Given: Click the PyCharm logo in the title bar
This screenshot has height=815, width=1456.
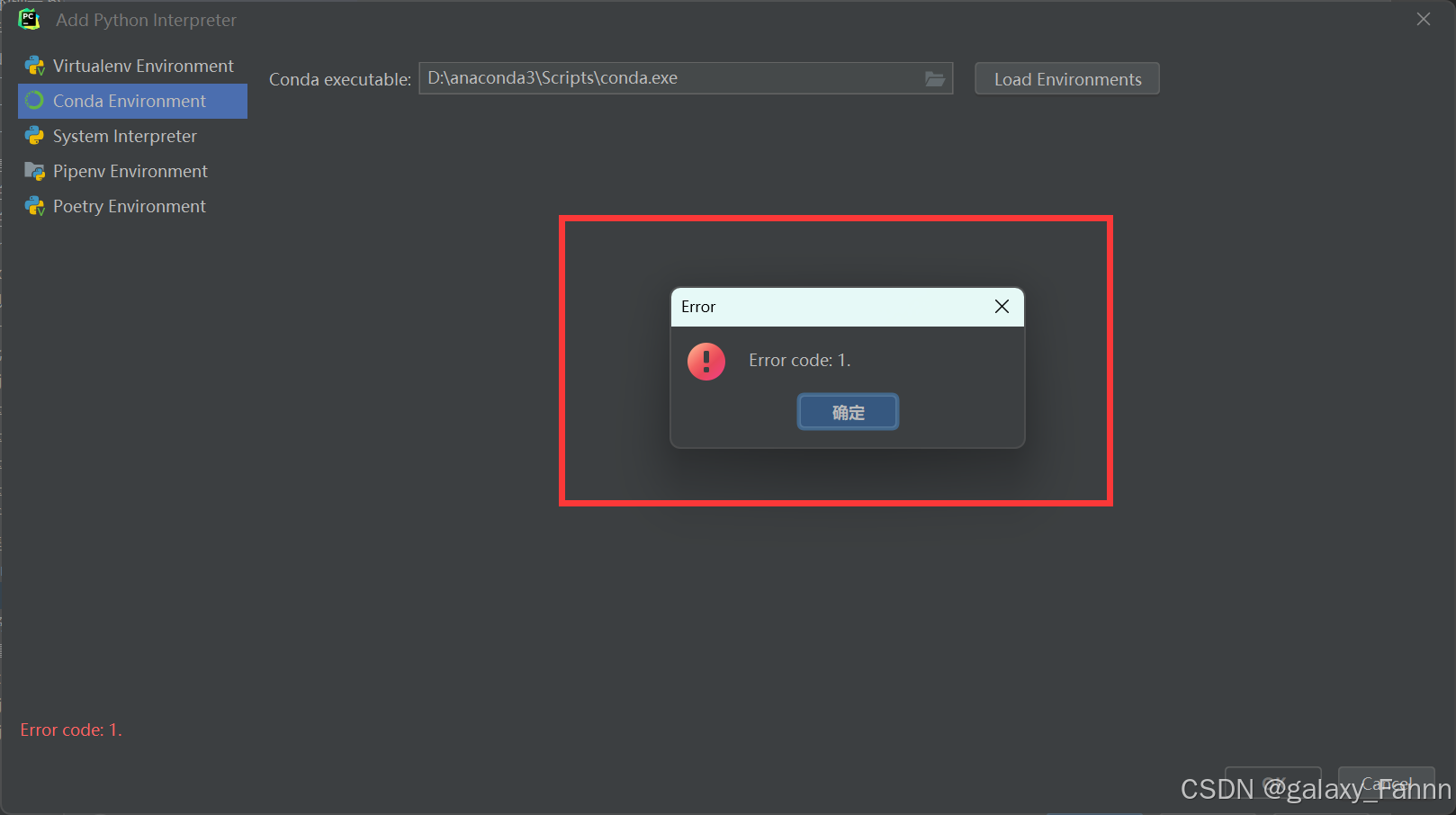Looking at the screenshot, I should 29,19.
